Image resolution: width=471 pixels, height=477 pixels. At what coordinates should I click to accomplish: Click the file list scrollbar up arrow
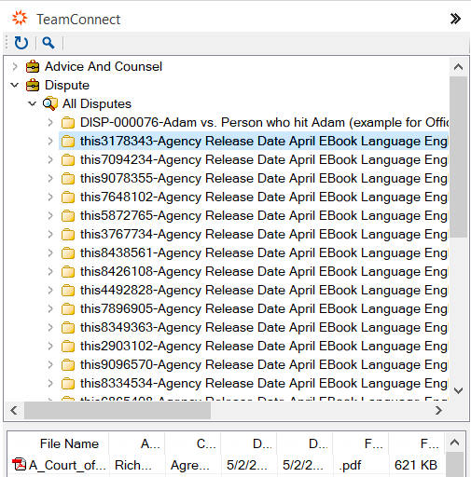click(x=455, y=443)
